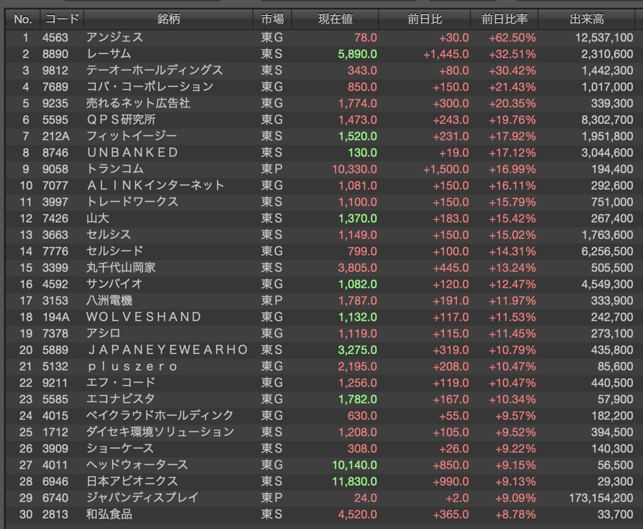
Task: Click the price 5,890.0 cell
Action: click(x=358, y=54)
